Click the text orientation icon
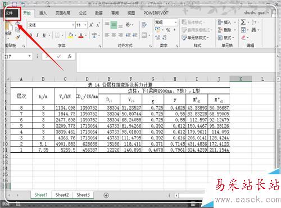The width and height of the screenshot is (281, 208). 129,25
